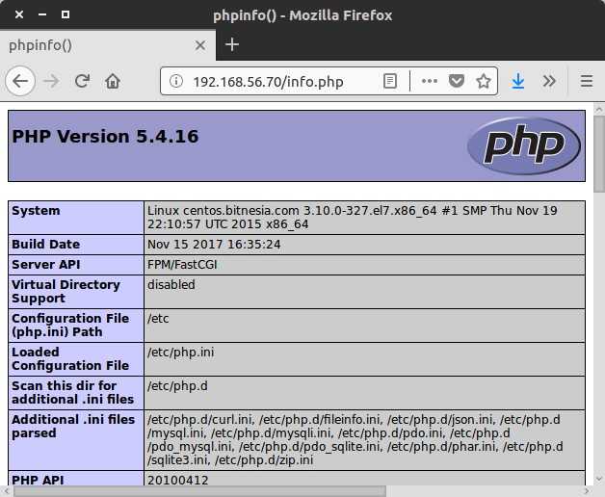605x497 pixels.
Task: Open a new tab with plus button
Action: click(232, 44)
